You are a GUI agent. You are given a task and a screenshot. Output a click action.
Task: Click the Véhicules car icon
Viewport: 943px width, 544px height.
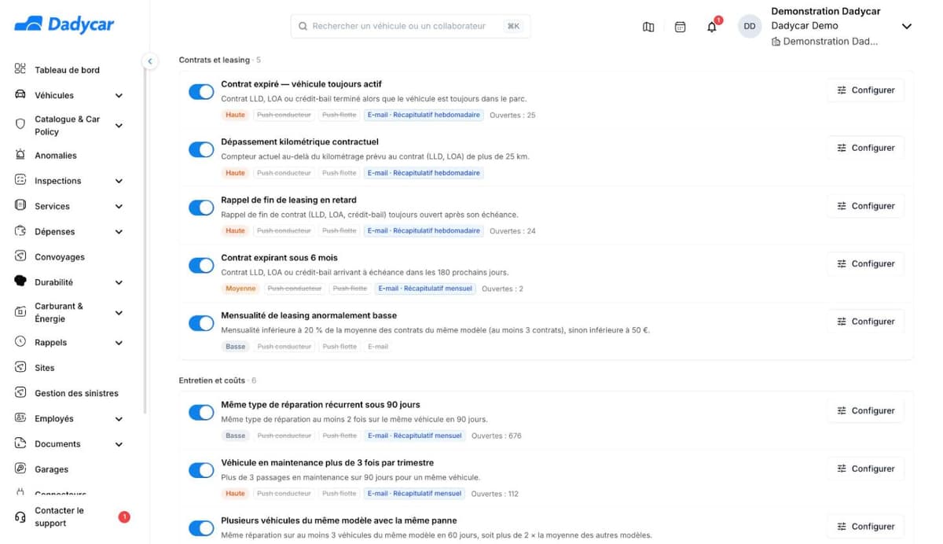pos(20,95)
